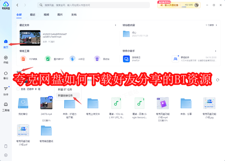This screenshot has height=161, width=225.
Task: Open the saved folder under 转存的内容
Action: [x=126, y=34]
